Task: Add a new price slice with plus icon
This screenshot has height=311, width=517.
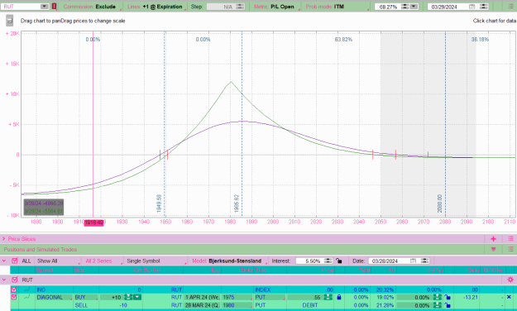Action: tap(493, 239)
